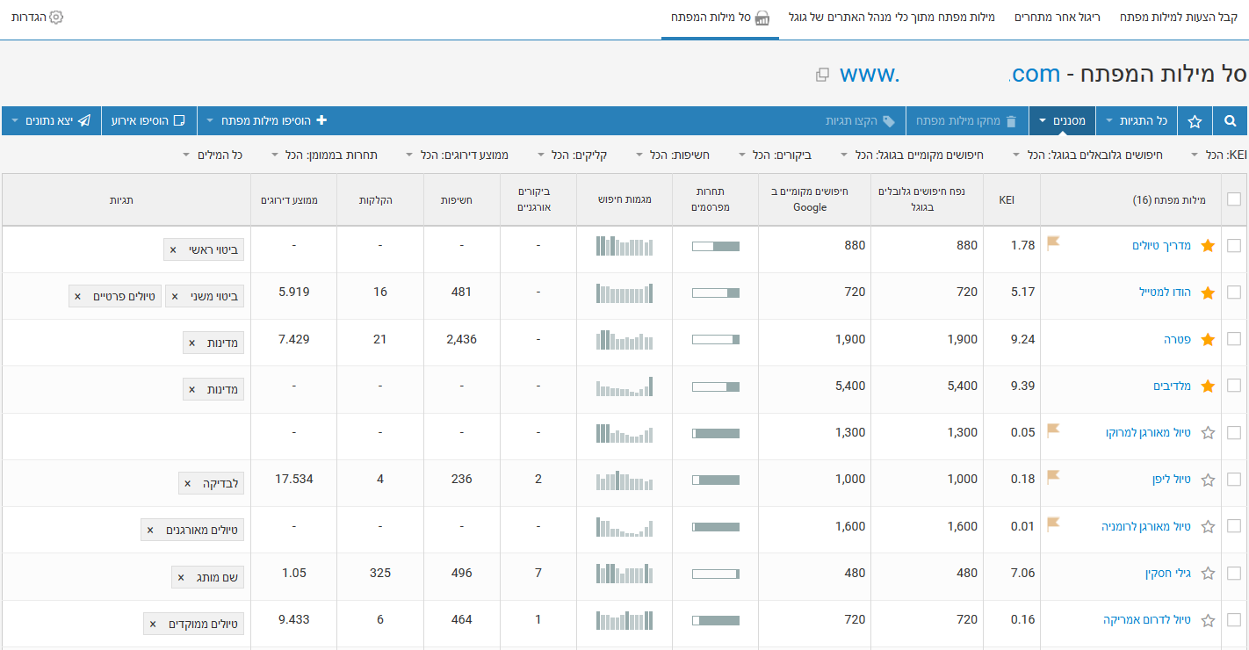The width and height of the screenshot is (1249, 650).
Task: Star the keyword טיול לדרום אמריקה
Action: [x=1208, y=620]
